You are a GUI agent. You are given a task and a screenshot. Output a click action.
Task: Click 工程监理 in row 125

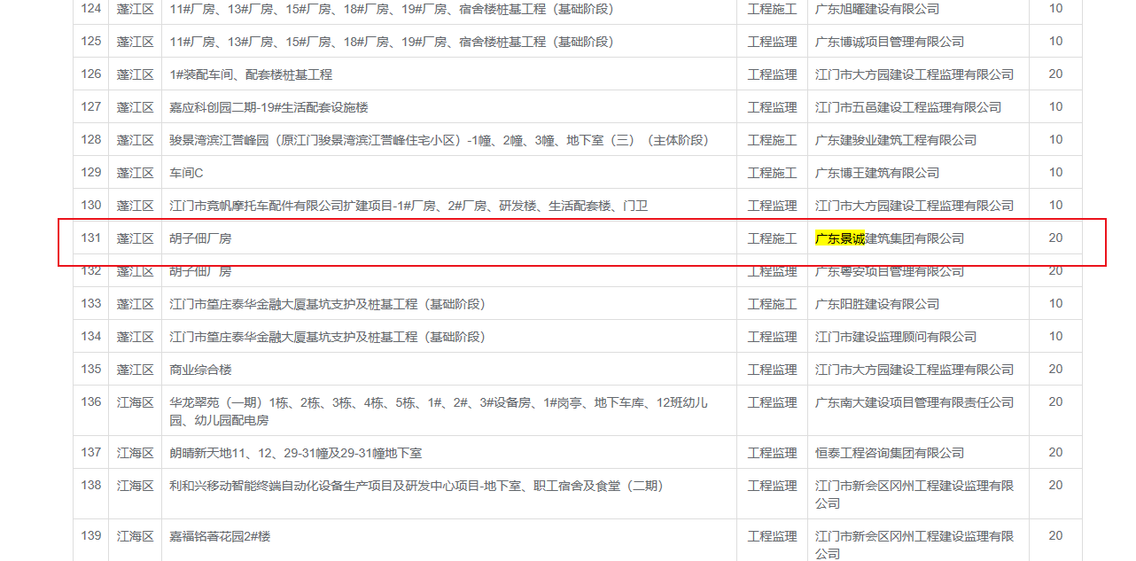click(772, 42)
